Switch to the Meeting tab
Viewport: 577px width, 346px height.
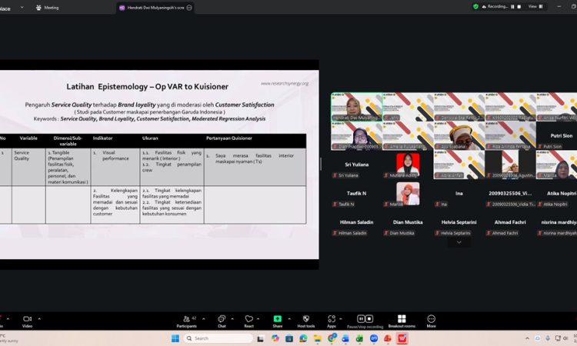pyautogui.click(x=47, y=8)
